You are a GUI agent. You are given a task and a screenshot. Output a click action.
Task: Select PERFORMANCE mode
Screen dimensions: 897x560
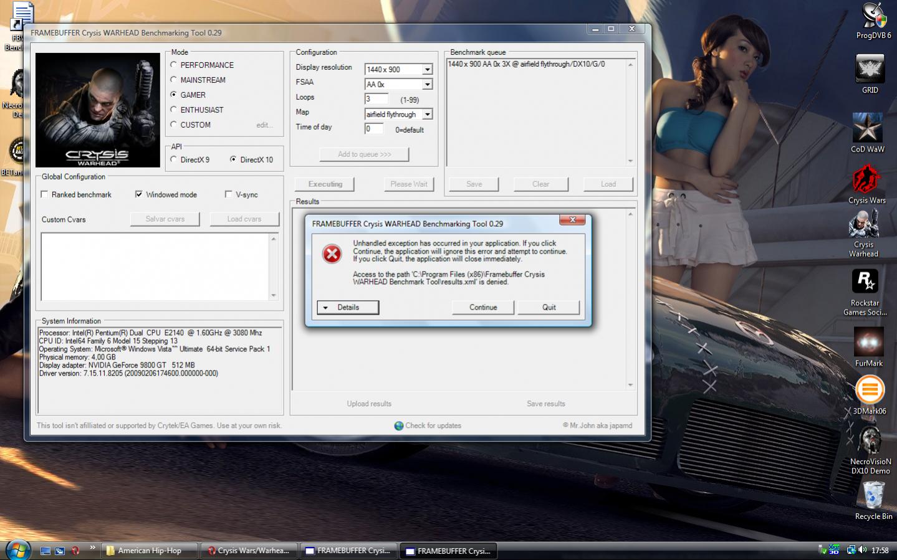tap(174, 65)
